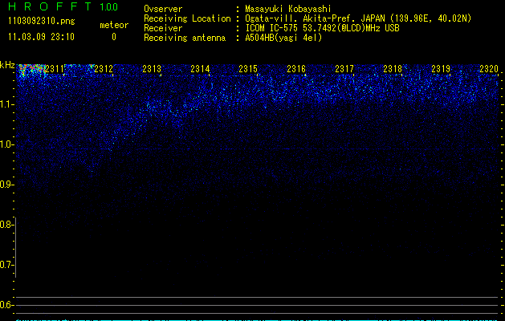Viewport: 505px width, 321px height.
Task: Click the 0.7 frequency axis label
Action: coord(6,265)
